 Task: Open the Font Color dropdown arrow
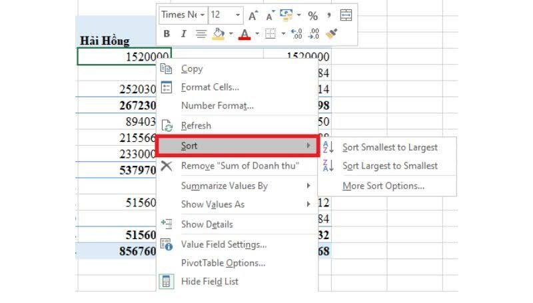257,33
